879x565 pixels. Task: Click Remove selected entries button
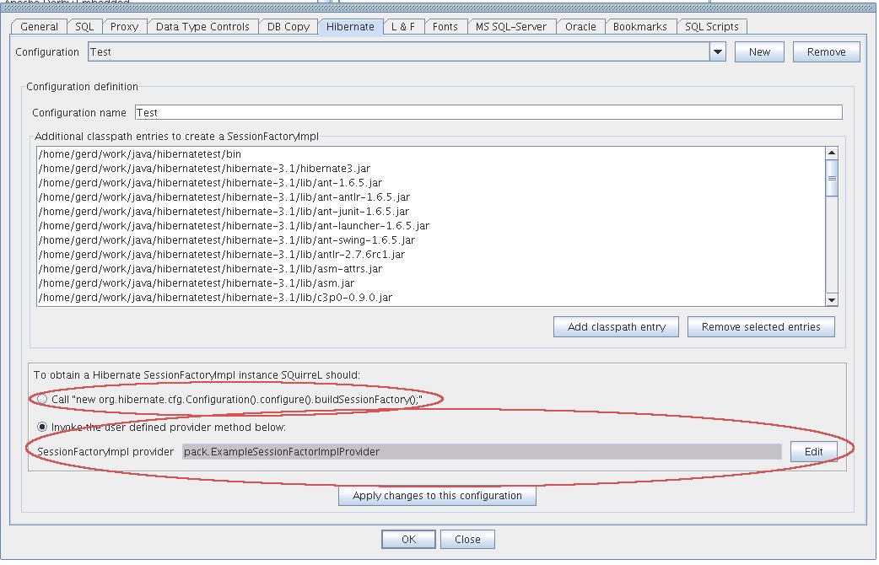pyautogui.click(x=760, y=327)
